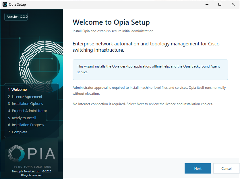Click the 'Administrator approval is required' paragraph
The image size is (240, 179).
[149, 91]
